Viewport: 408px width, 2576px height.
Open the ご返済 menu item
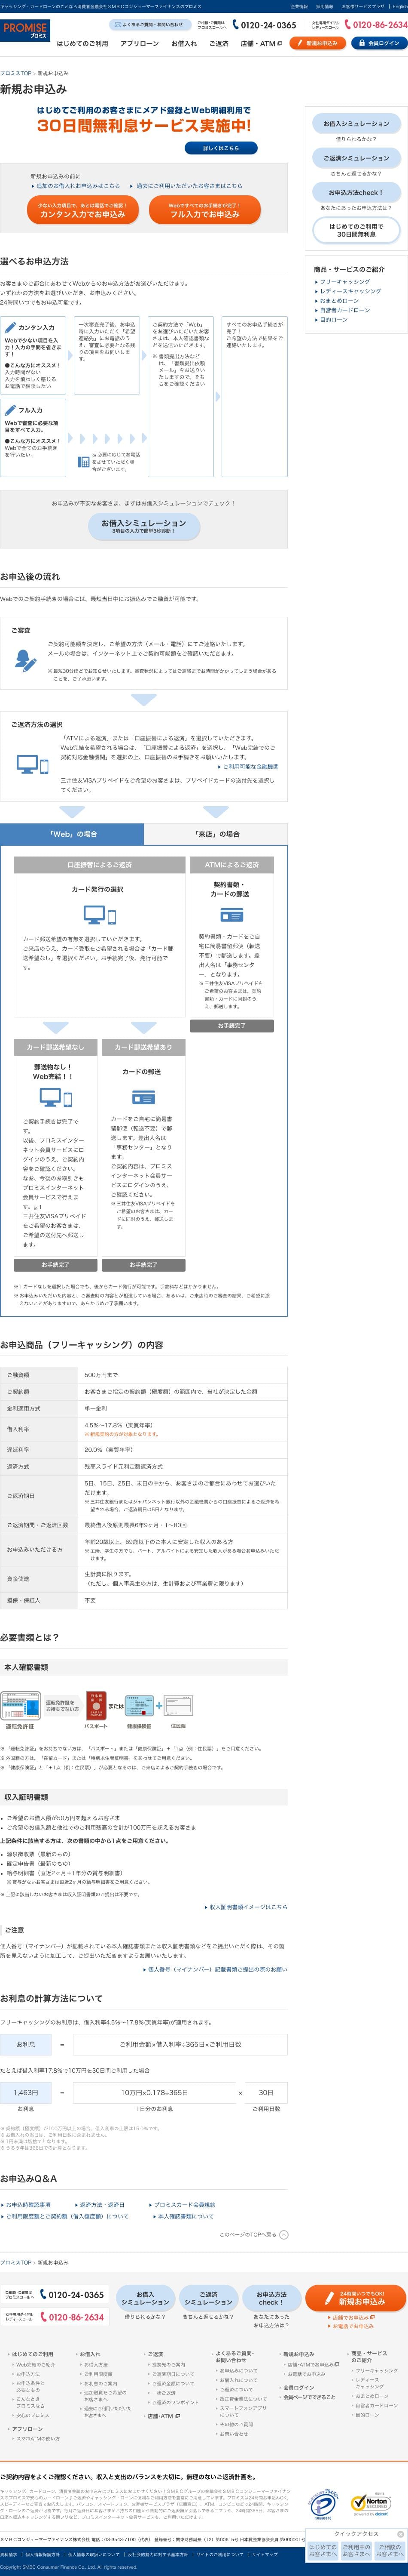[219, 44]
